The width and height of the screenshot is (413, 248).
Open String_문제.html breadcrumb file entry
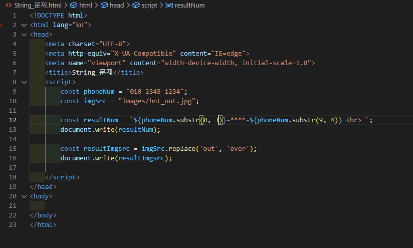pos(38,6)
